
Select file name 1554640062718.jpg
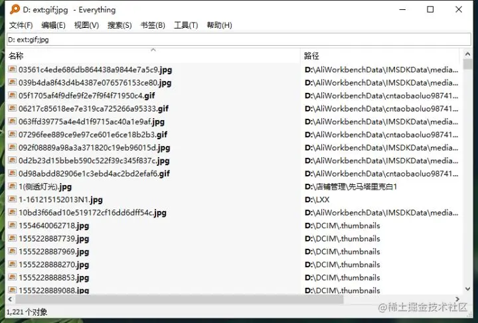54,226
